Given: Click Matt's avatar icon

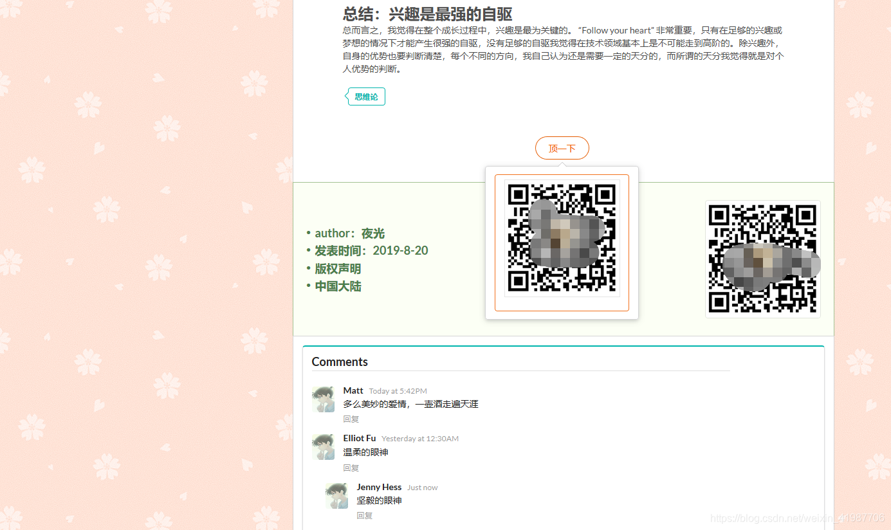Looking at the screenshot, I should pos(323,399).
